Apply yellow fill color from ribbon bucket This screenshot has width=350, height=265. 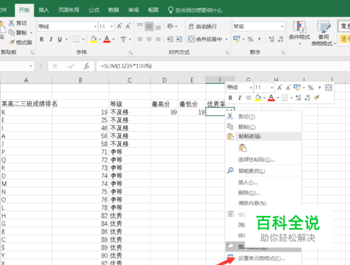pos(93,39)
